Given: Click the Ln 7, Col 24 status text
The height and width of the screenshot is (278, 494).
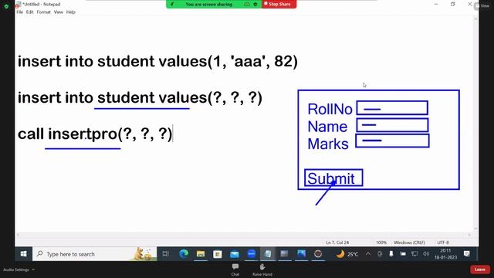Looking at the screenshot, I should coord(337,242).
